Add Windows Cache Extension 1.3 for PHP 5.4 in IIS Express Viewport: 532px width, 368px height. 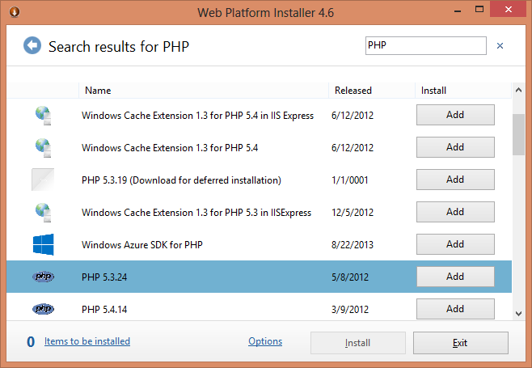455,115
